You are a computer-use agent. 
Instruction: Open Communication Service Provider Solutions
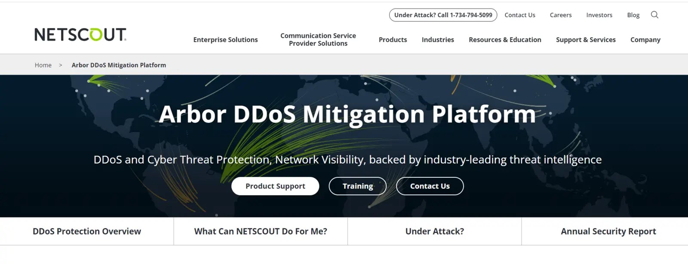(318, 39)
